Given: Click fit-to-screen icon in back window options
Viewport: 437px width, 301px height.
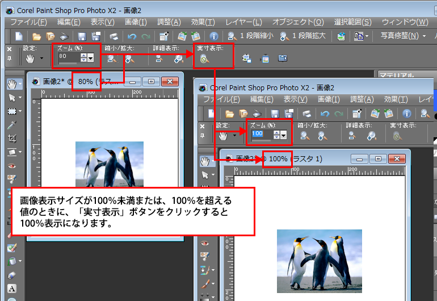Looking at the screenshot, I should coord(282,58).
